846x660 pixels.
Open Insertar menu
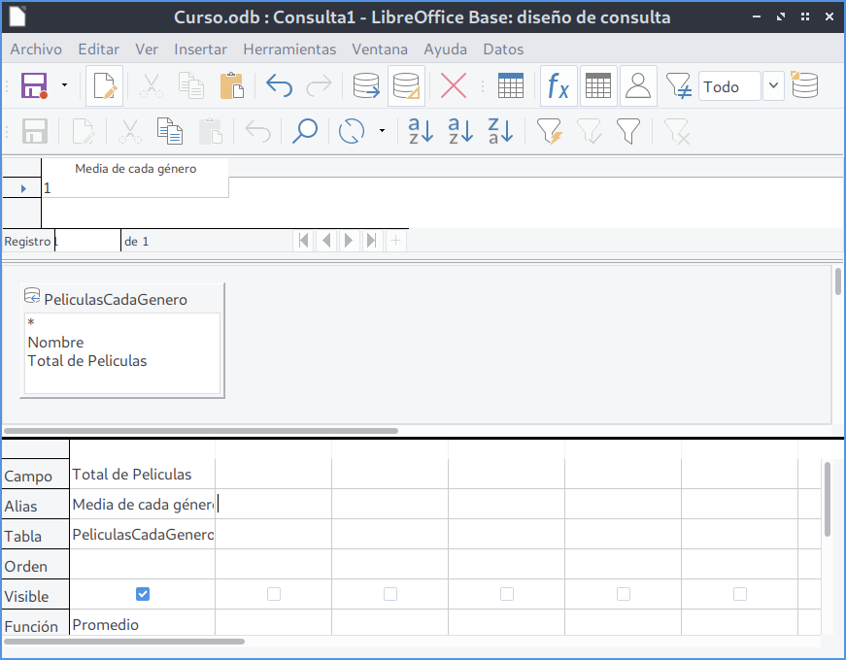[201, 49]
